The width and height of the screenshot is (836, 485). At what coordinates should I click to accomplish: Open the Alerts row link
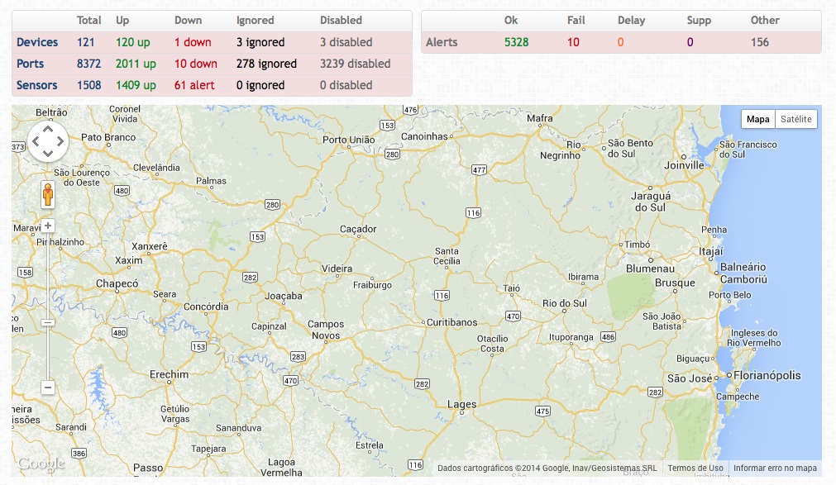442,42
